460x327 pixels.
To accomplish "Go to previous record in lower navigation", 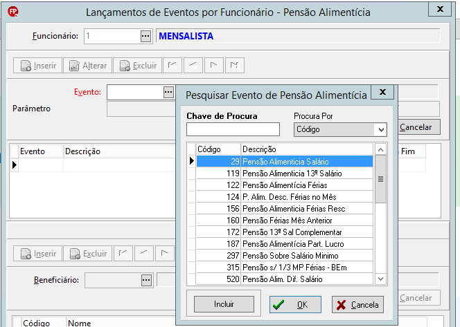I will [x=144, y=254].
